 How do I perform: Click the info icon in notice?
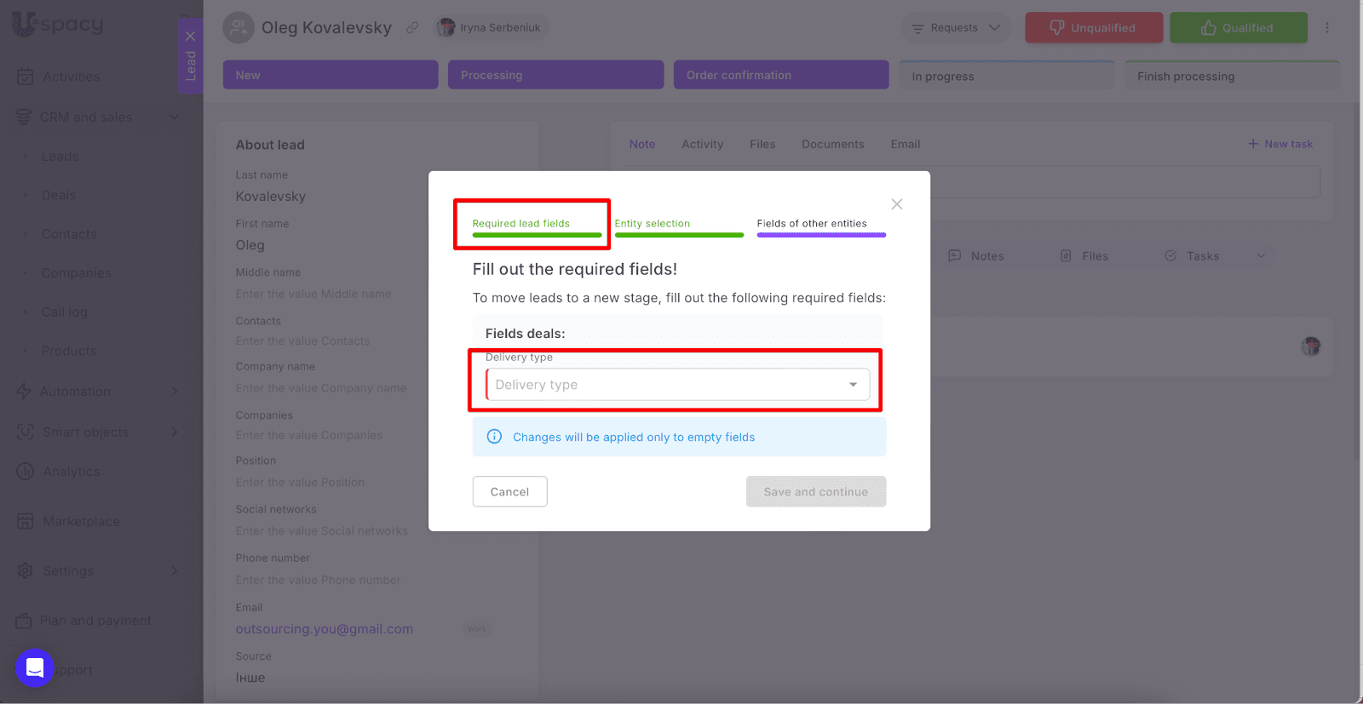pyautogui.click(x=494, y=437)
